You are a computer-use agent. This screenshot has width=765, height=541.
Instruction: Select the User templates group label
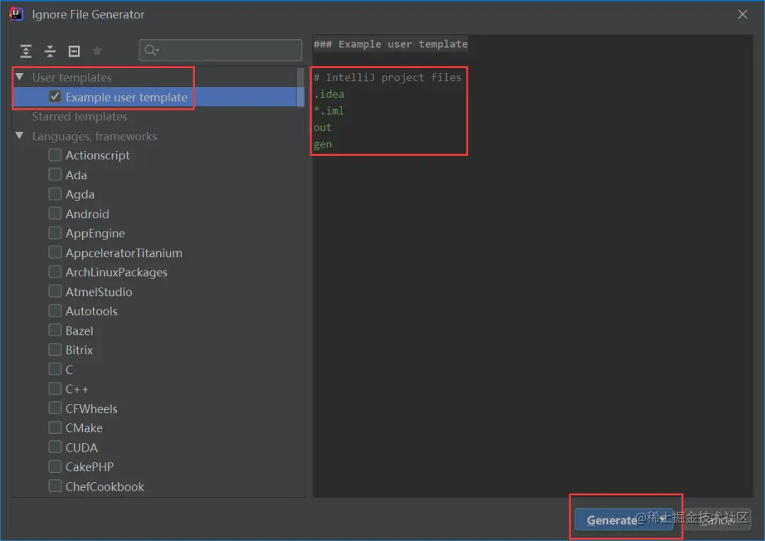click(72, 78)
